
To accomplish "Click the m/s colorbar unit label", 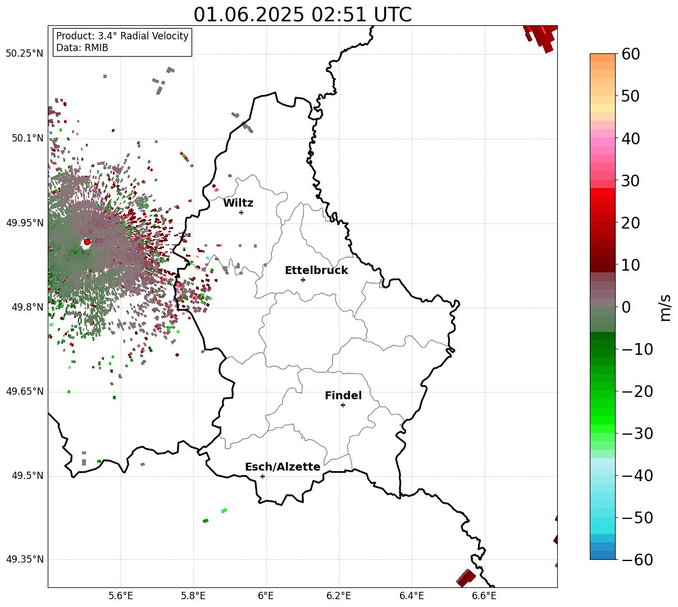I will 666,307.
